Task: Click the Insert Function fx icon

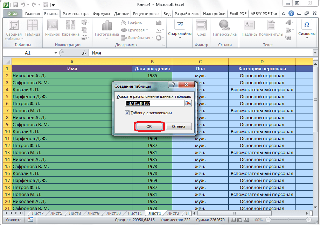Action: [84, 53]
